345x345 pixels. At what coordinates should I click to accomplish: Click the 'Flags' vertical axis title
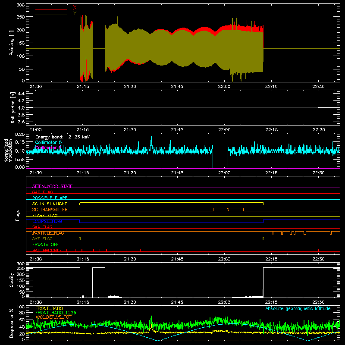[18, 215]
